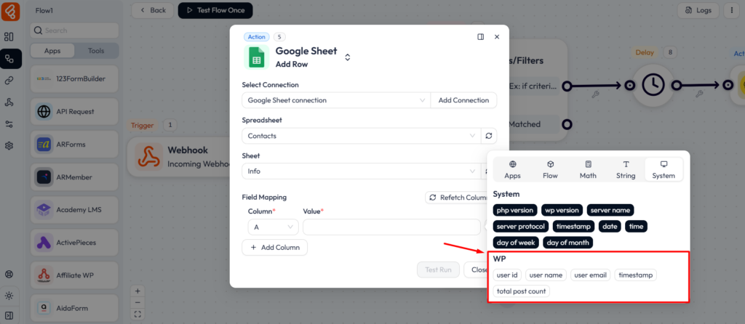Click wrench icon after the Delay node

click(699, 94)
